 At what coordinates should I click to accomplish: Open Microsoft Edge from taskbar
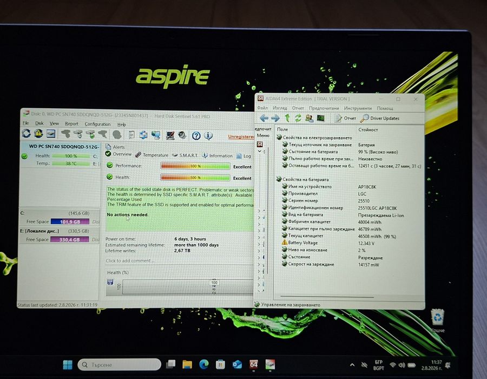pos(204,364)
